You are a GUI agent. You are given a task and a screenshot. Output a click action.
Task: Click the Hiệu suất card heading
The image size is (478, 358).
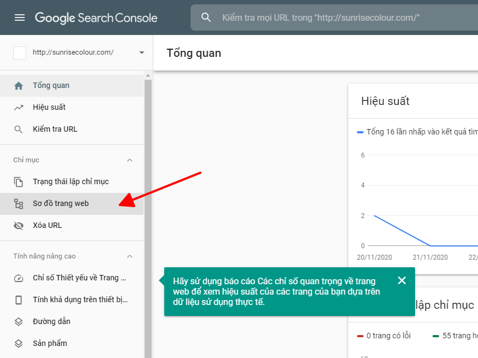[385, 101]
